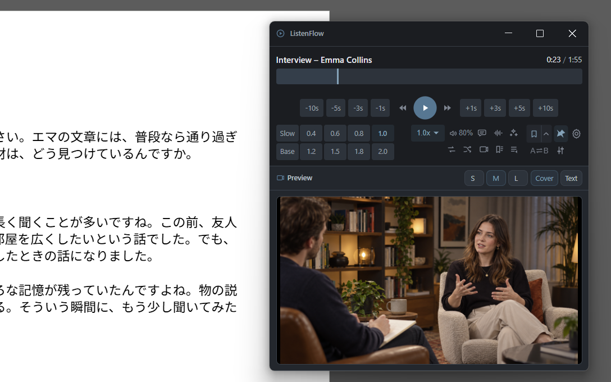The image size is (611, 382).
Task: Set speed preset to 2.0
Action: [382, 151]
